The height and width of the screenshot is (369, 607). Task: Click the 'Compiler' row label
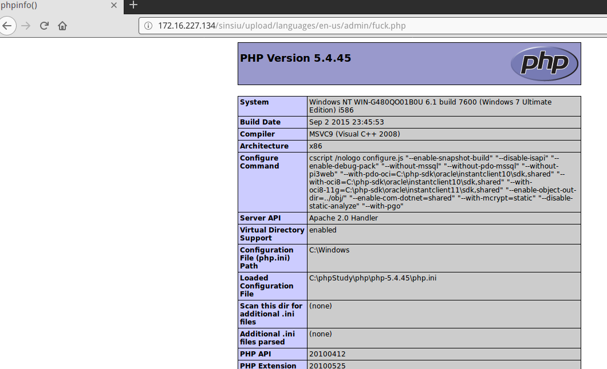point(258,134)
